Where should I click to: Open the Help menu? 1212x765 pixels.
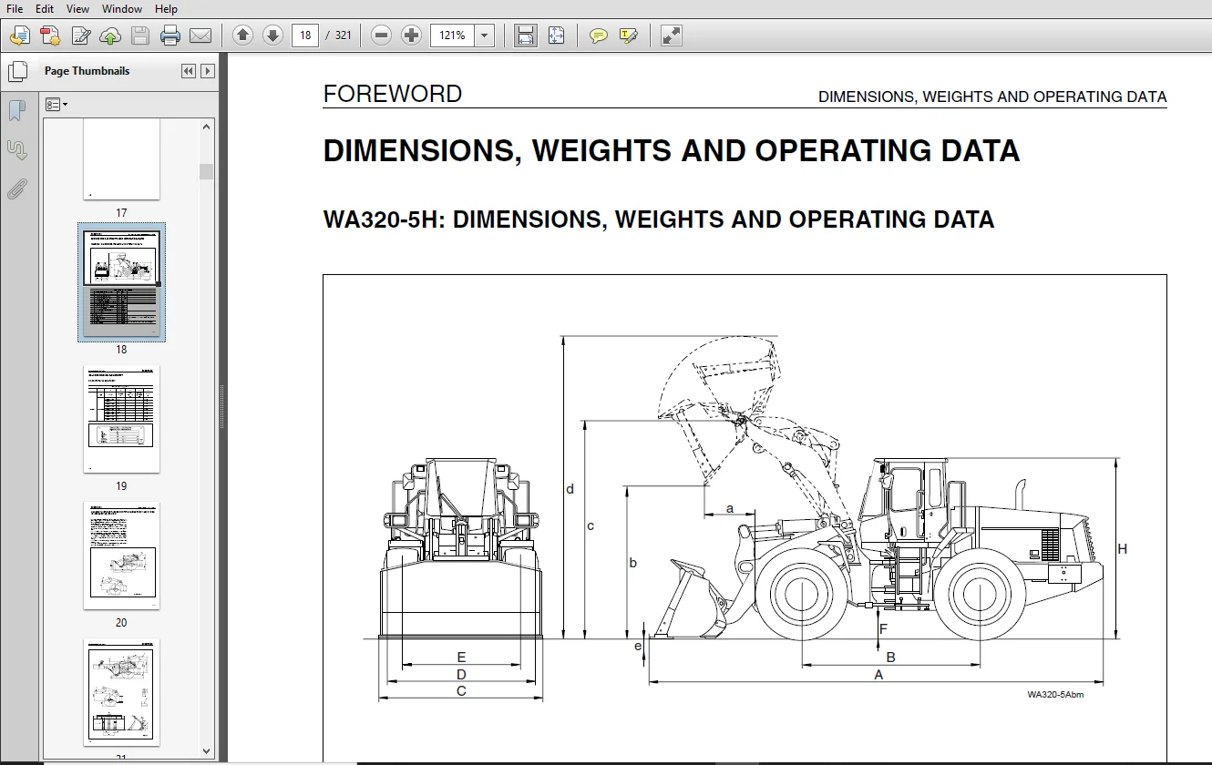166,8
